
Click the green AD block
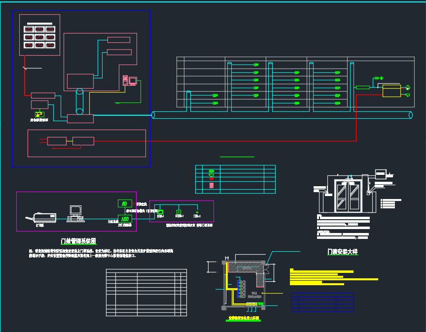125,203
